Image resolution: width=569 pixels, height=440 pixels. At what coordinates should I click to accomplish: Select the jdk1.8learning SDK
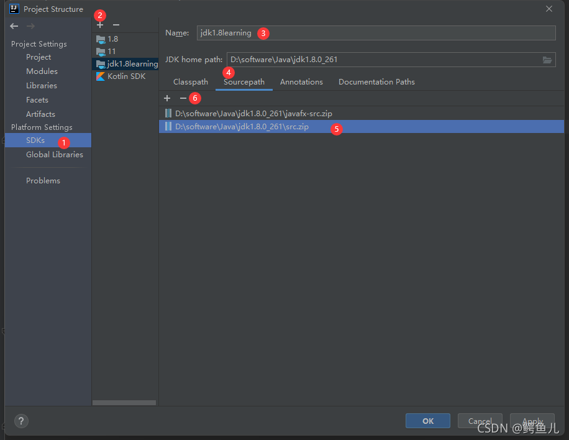(x=125, y=64)
